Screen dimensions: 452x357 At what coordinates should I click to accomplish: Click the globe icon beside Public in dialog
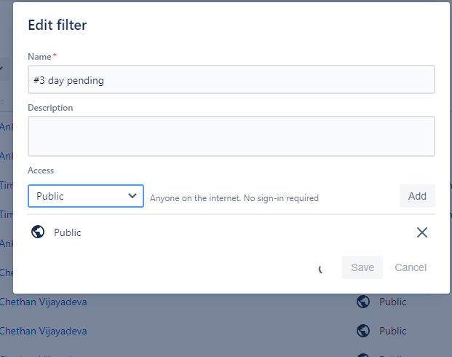click(x=38, y=232)
